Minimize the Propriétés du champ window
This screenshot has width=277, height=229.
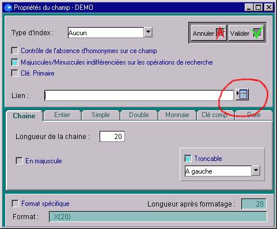tap(249, 7)
